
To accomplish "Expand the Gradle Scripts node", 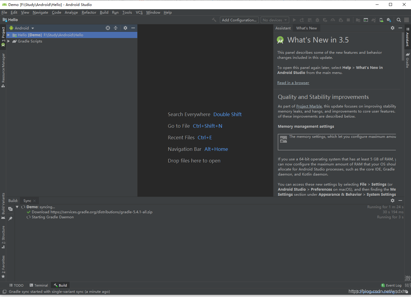I will click(x=9, y=41).
